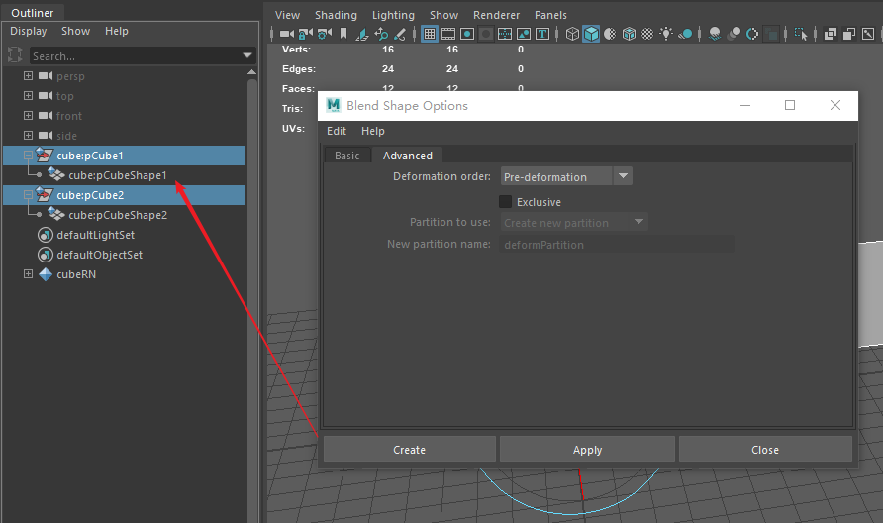Viewport: 883px width, 523px height.
Task: Toggle use all lights bulb icon
Action: (x=667, y=34)
